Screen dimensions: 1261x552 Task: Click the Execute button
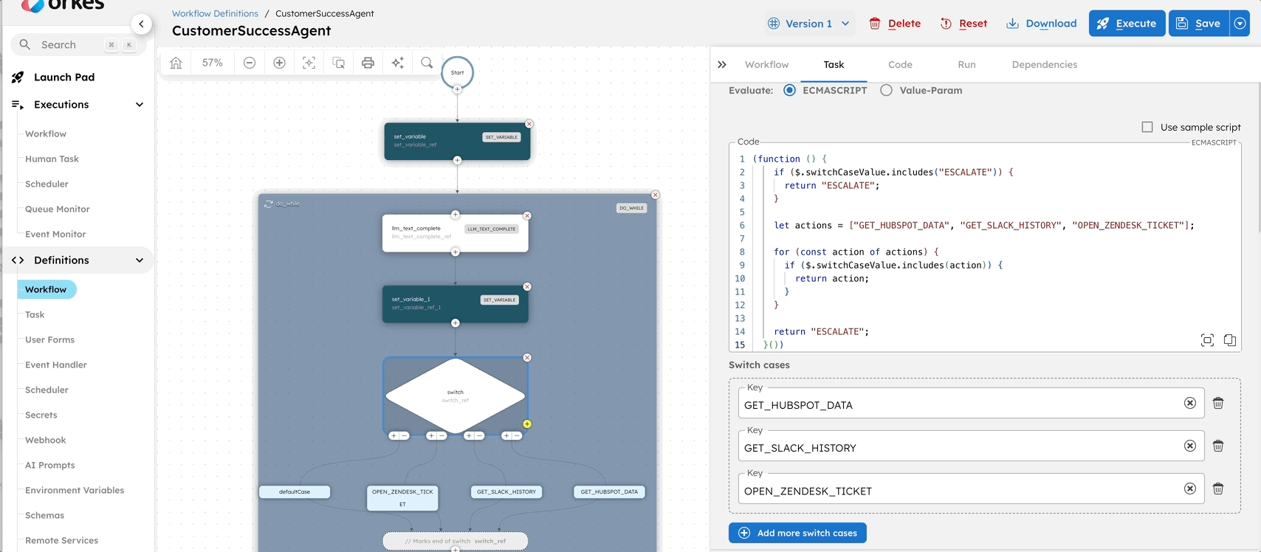tap(1127, 24)
